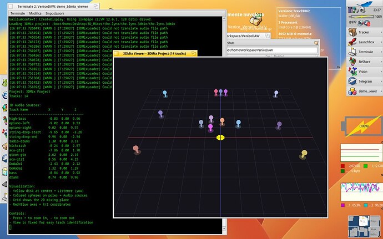Open the Modifica menu
Screen dimensions: 383x239
pyautogui.click(x=36, y=12)
